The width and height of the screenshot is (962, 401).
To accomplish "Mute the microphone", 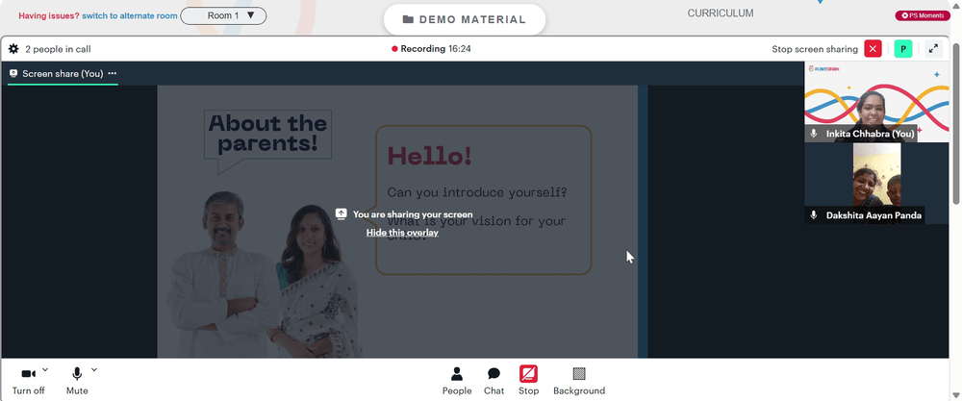I will [77, 381].
